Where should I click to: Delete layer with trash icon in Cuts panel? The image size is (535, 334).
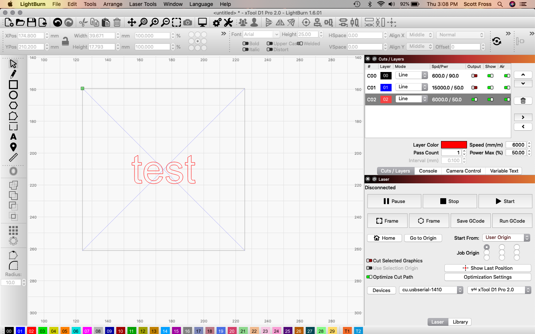pos(523,101)
